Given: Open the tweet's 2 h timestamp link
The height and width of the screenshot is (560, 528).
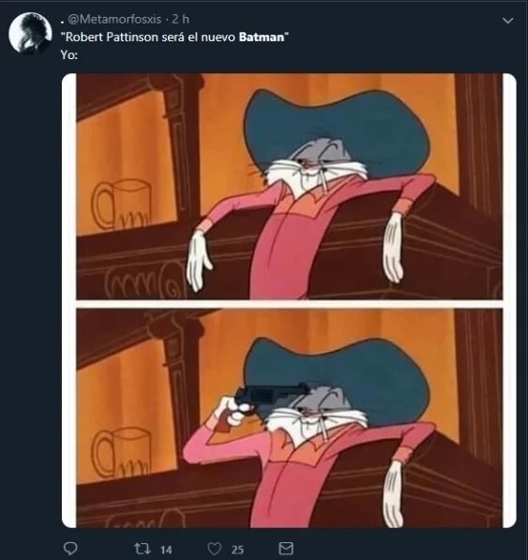Looking at the screenshot, I should coord(181,19).
